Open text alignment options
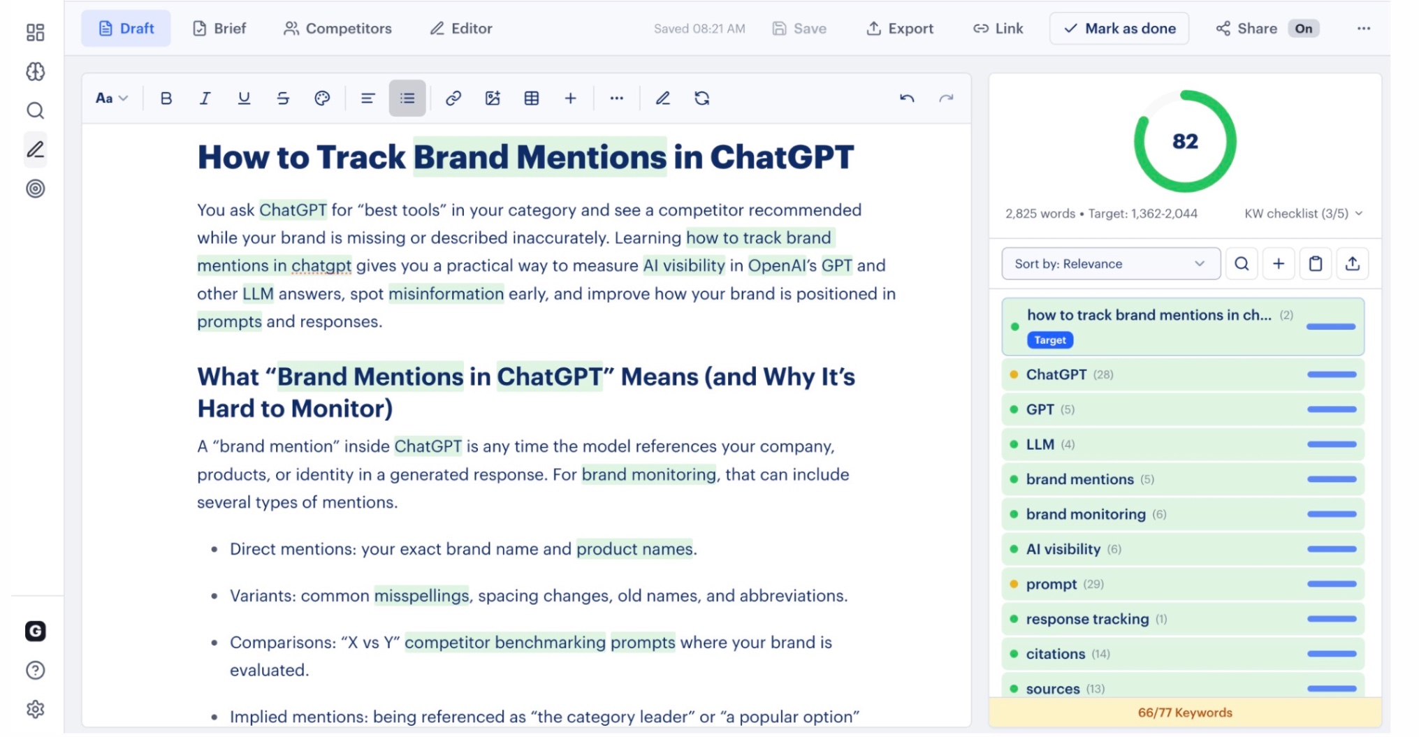The width and height of the screenshot is (1419, 737). [368, 98]
